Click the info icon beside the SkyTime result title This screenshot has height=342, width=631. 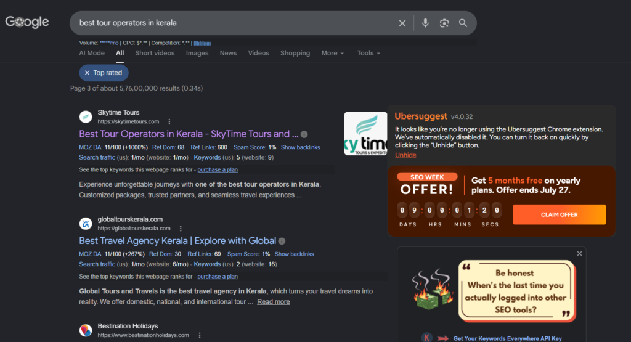304,134
